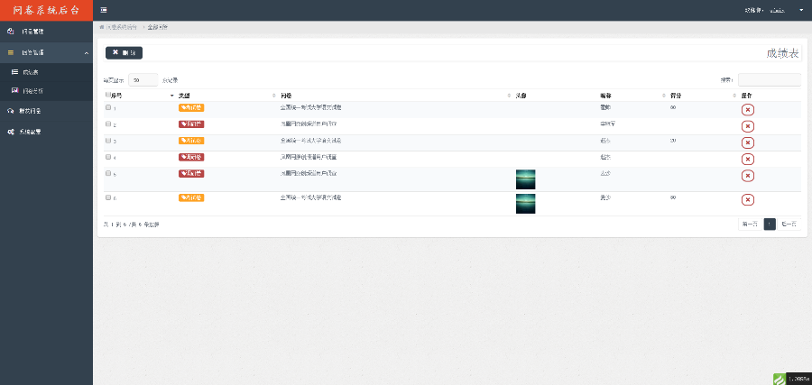Open the admin user dropdown arrow
Image resolution: width=812 pixels, height=385 pixels.
tap(801, 10)
